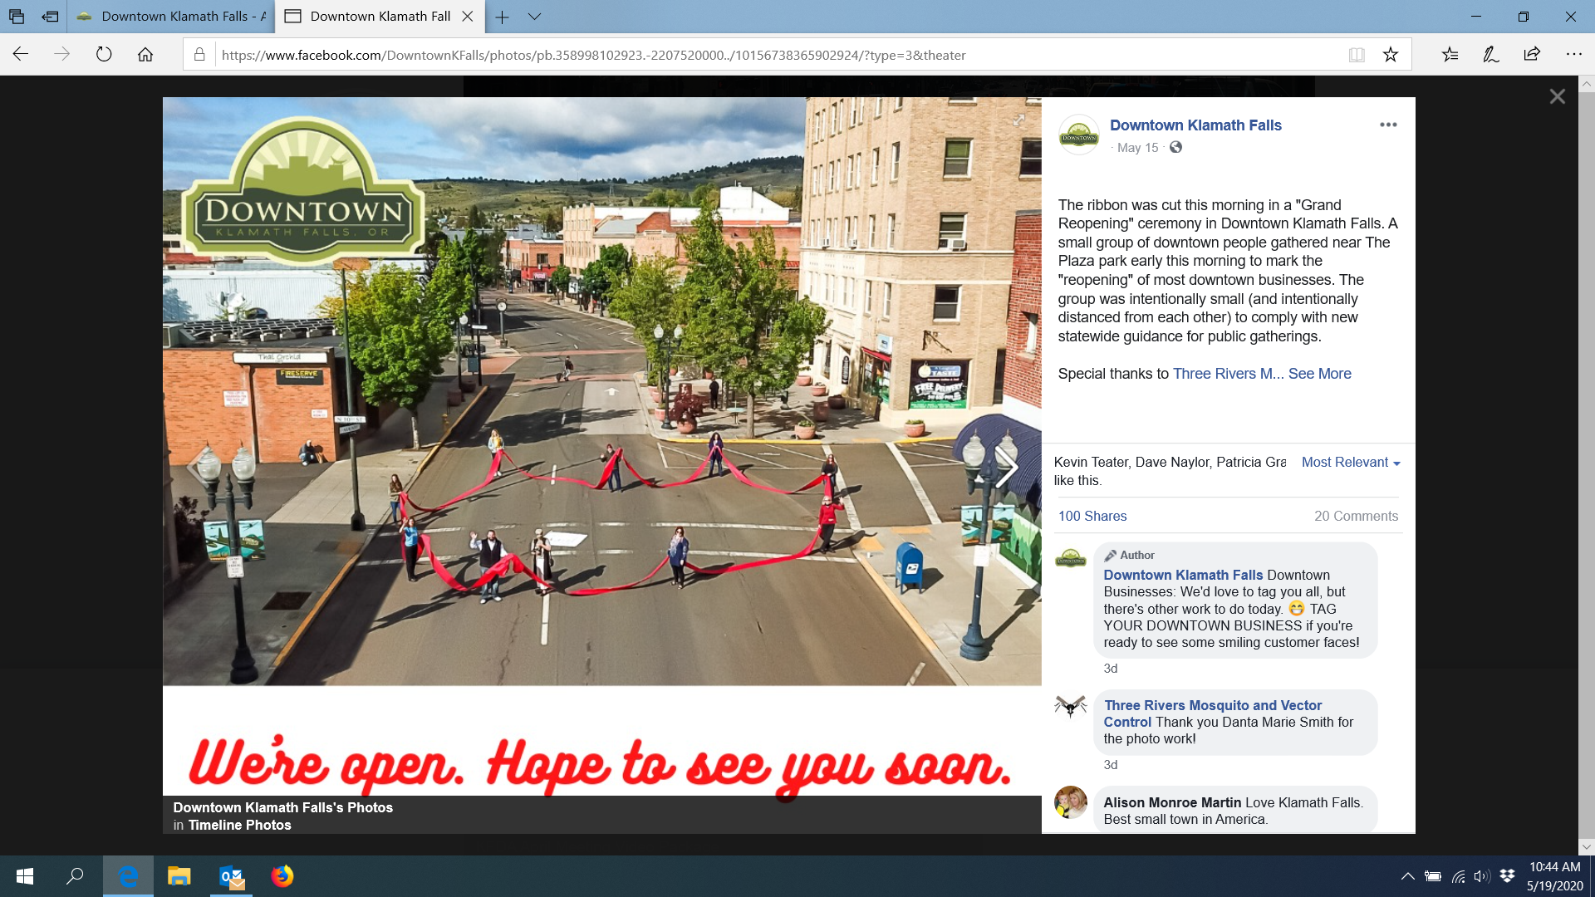Viewport: 1595px width, 897px height.
Task: Share this page icon
Action: click(x=1532, y=55)
